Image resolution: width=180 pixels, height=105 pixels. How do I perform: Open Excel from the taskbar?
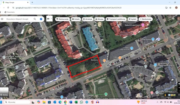tap(76, 102)
